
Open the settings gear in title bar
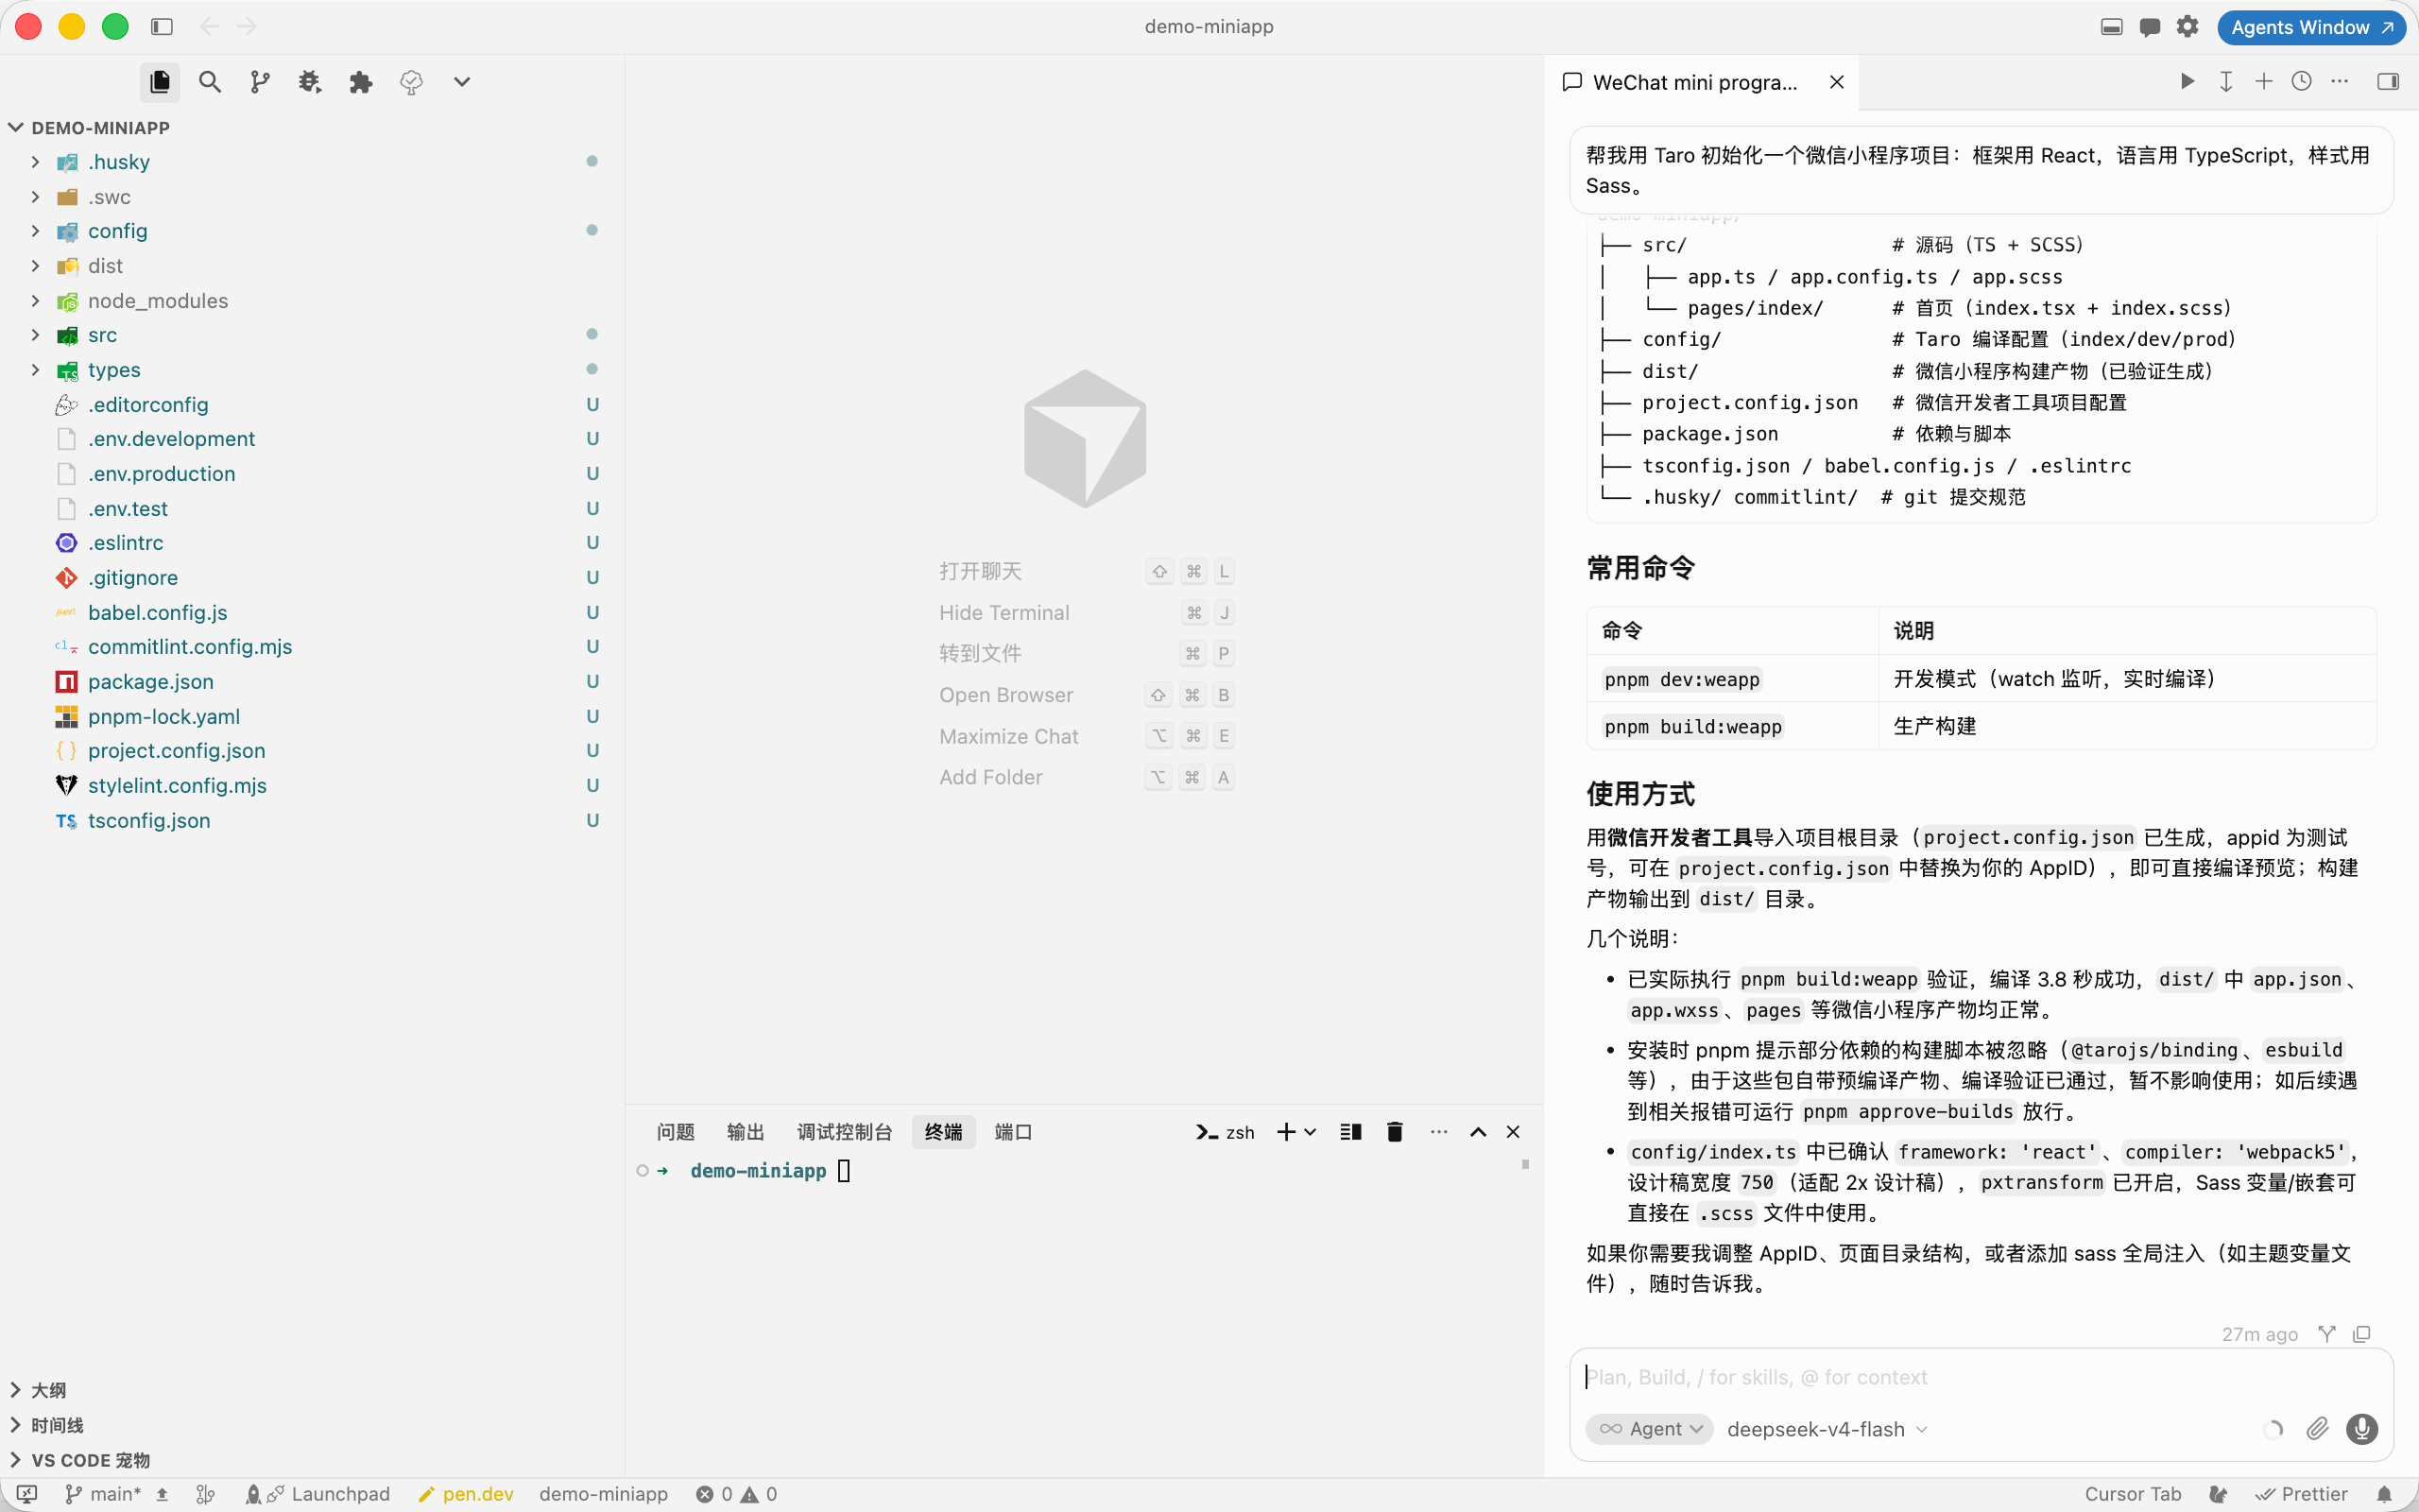[2188, 27]
